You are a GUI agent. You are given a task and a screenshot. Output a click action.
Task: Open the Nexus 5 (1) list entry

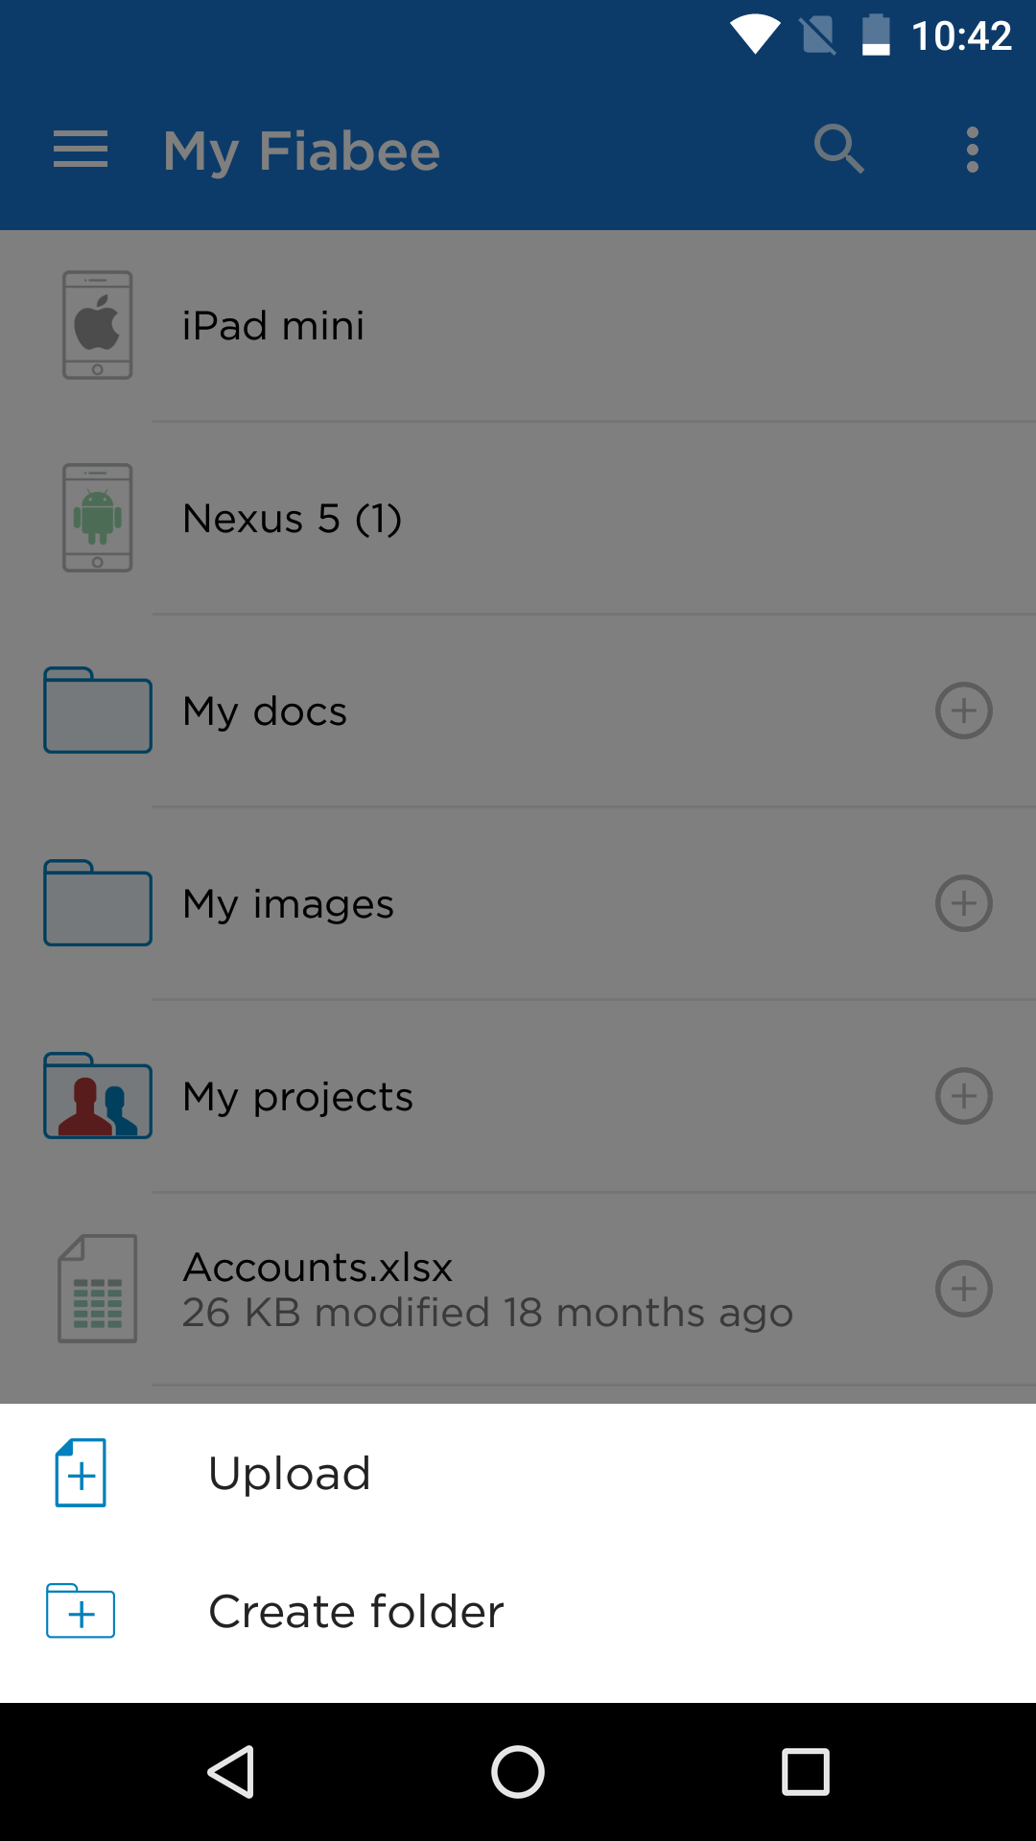tap(293, 519)
